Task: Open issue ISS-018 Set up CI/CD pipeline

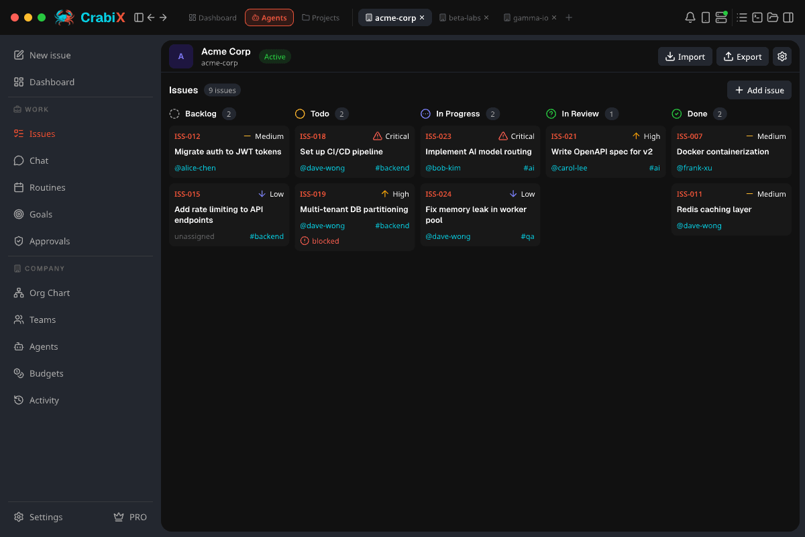Action: tap(354, 152)
